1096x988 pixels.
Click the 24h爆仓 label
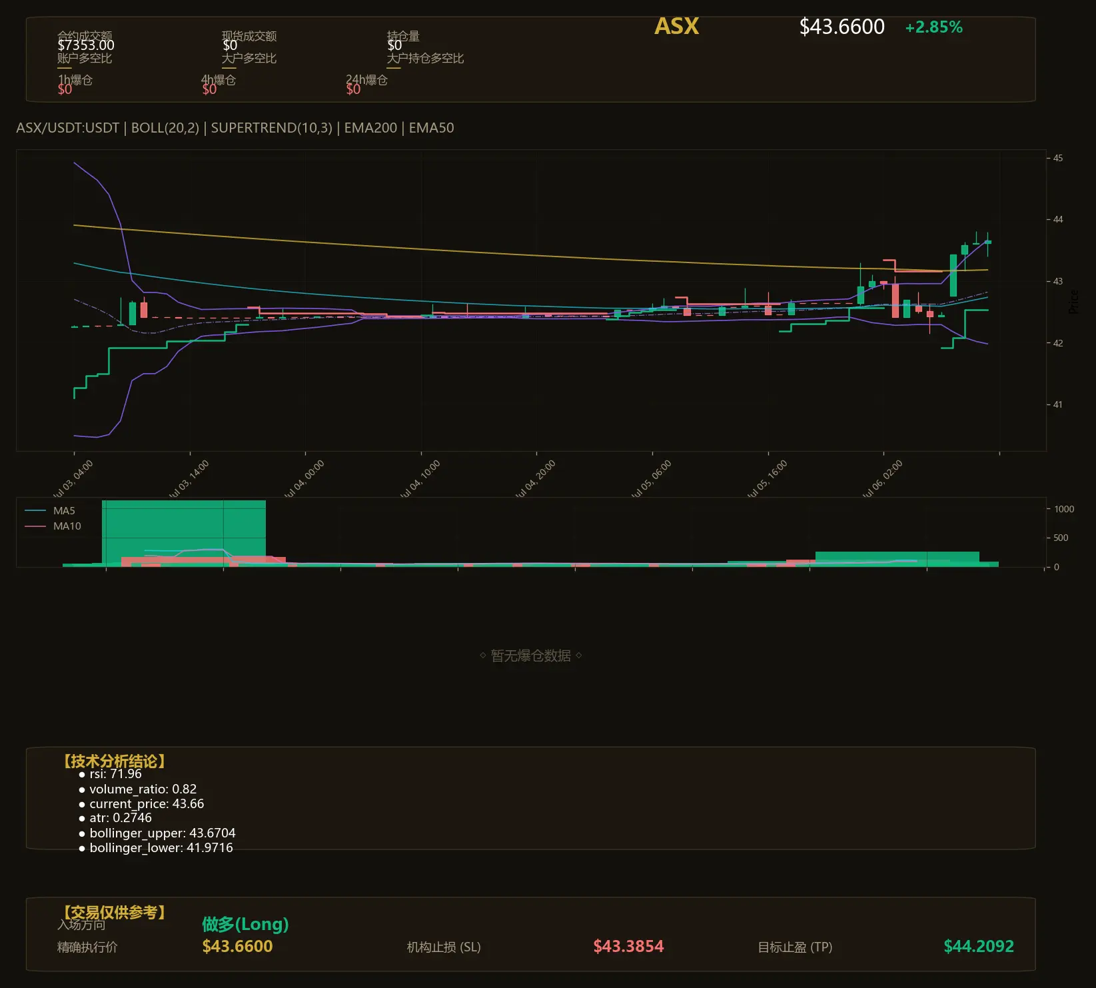(366, 79)
